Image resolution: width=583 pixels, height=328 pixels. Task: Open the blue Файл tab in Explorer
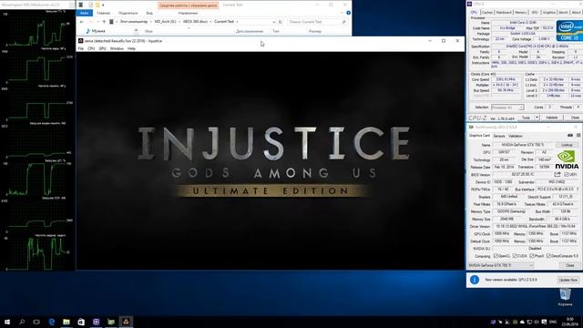[85, 13]
